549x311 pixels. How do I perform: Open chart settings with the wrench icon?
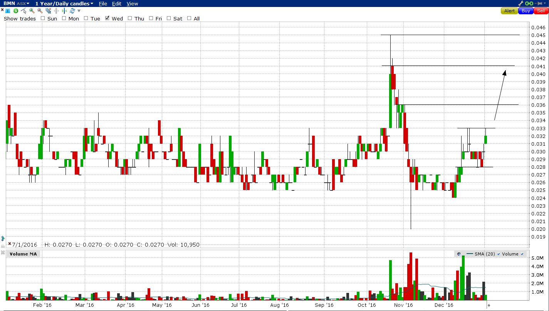point(520,3)
